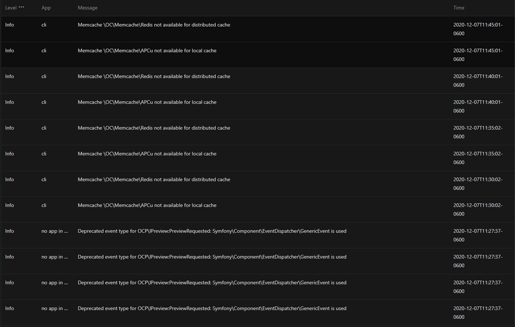515x327 pixels.
Task: Click the Level column header
Action: point(11,8)
